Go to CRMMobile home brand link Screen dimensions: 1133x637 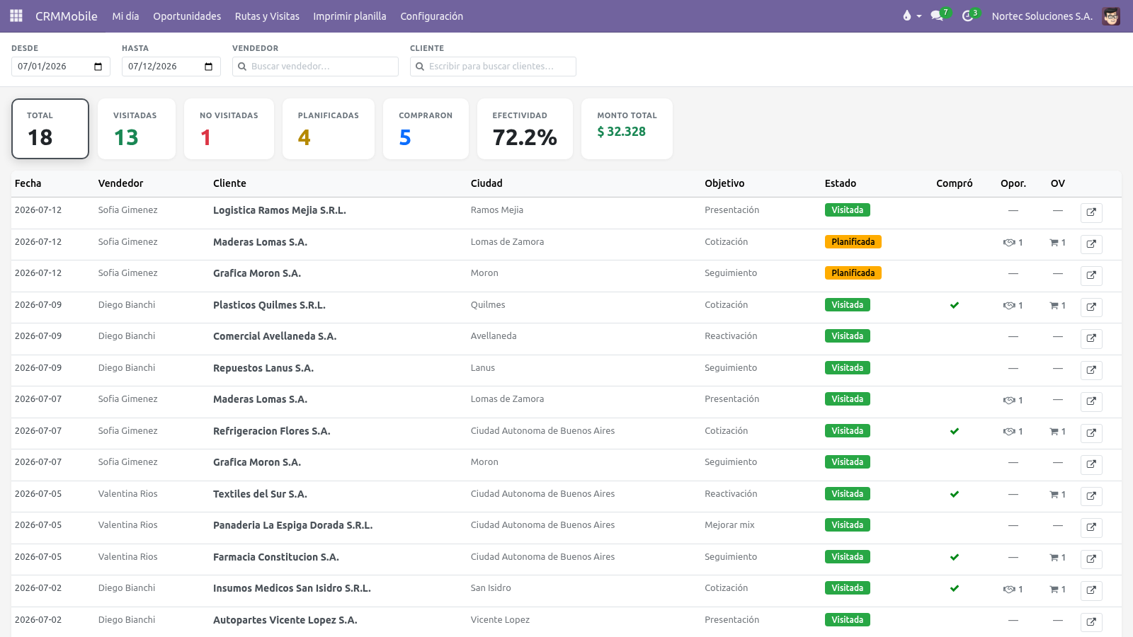point(67,16)
